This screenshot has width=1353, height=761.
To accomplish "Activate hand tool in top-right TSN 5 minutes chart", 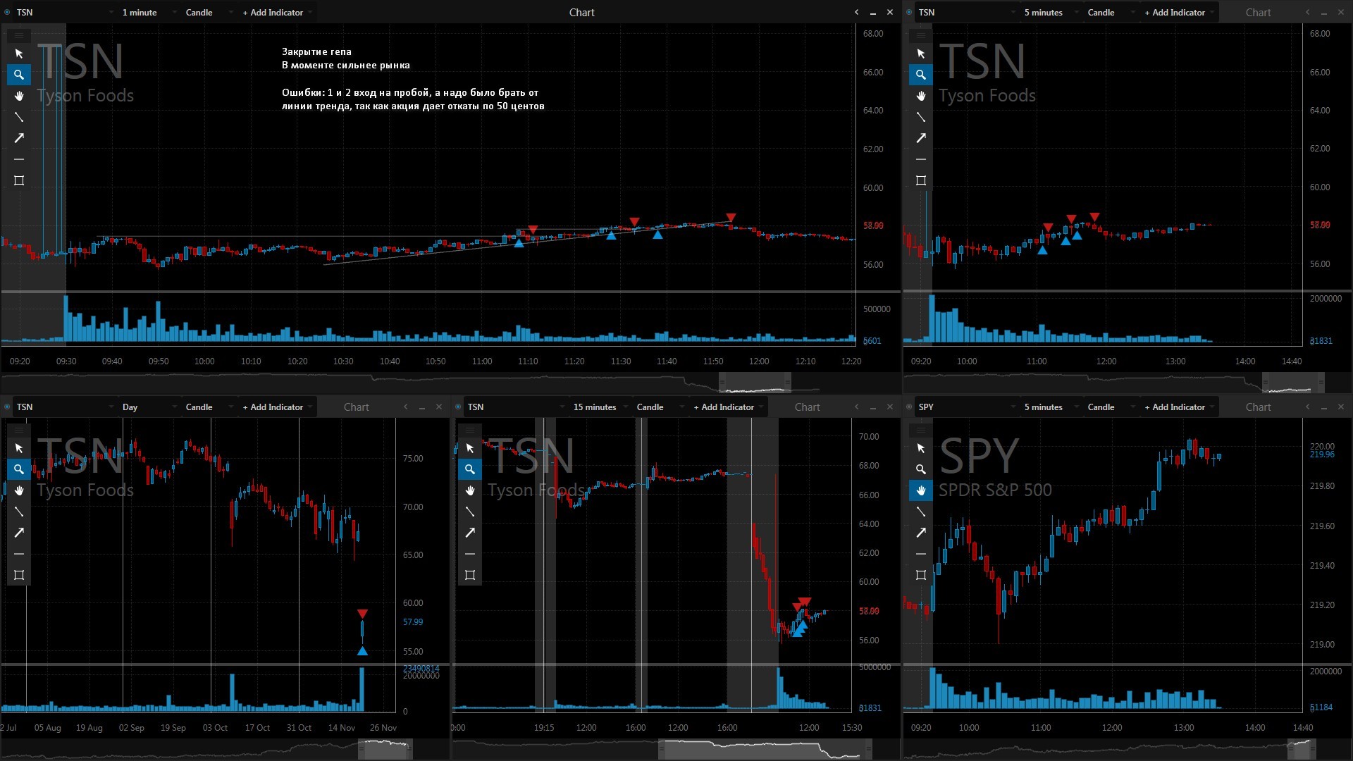I will pos(921,96).
